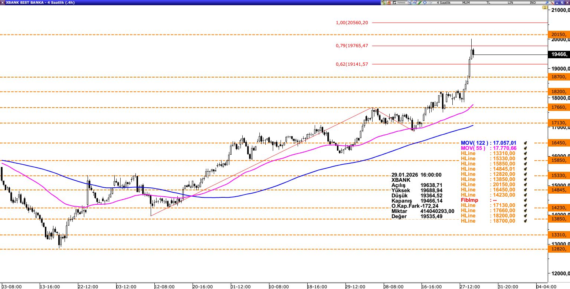Screen dimensions: 570x289
Task: Click the blue diagonal arrow icon
Action: coord(547,3)
